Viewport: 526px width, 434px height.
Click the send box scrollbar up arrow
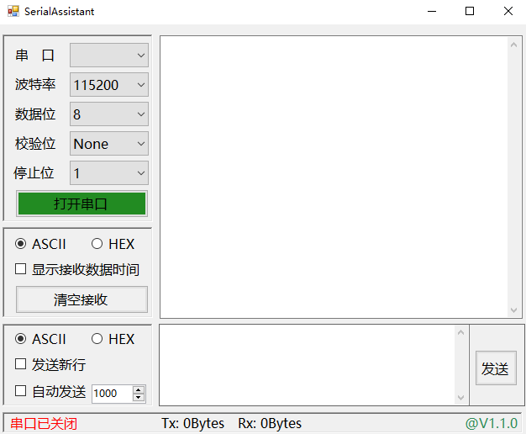pyautogui.click(x=461, y=332)
